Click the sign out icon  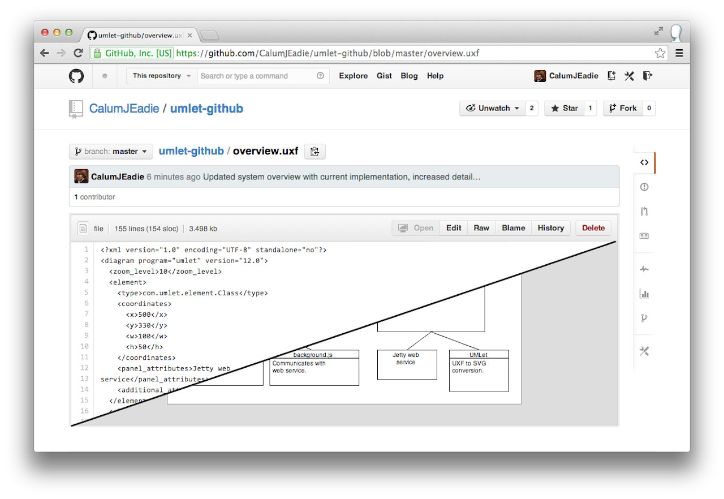click(x=648, y=76)
